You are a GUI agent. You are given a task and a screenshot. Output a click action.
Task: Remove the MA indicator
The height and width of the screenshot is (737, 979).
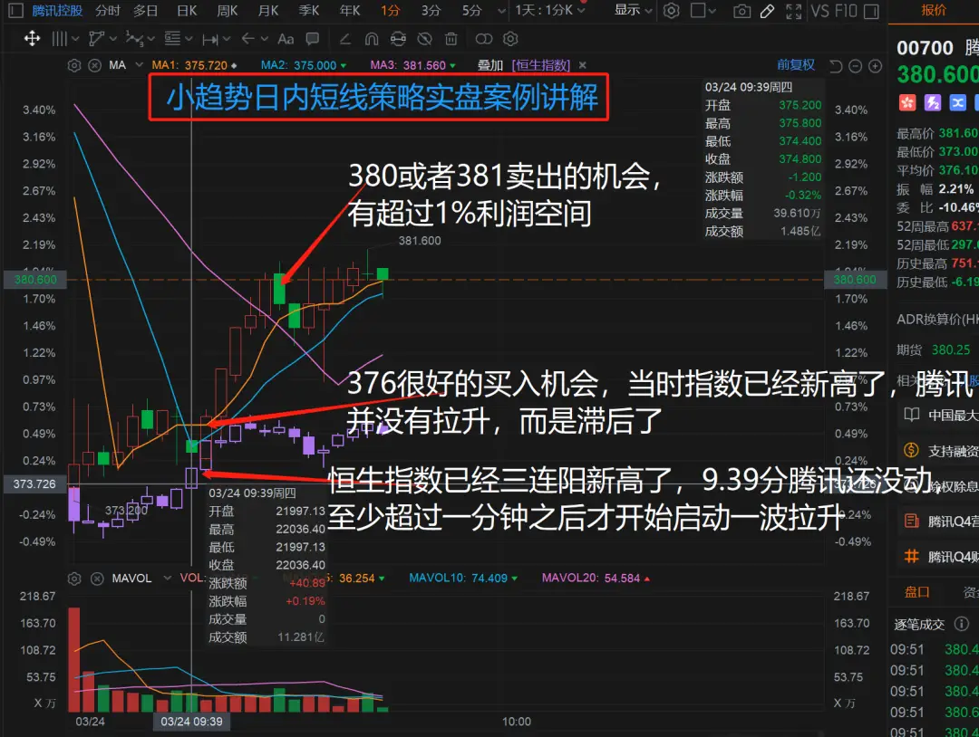(95, 65)
